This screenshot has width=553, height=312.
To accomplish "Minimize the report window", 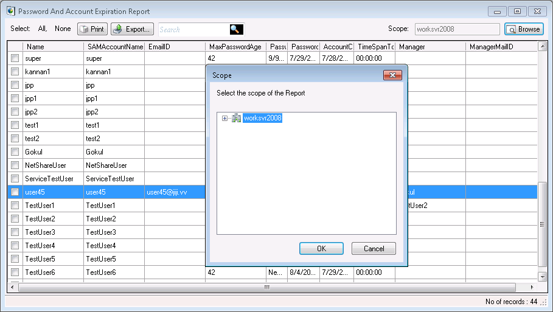I will [x=497, y=12].
